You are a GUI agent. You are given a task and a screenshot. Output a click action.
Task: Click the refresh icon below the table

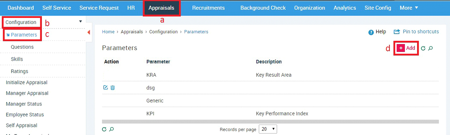coord(104,129)
